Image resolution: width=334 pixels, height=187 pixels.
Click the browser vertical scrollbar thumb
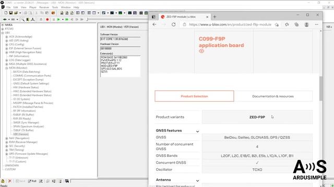click(321, 88)
